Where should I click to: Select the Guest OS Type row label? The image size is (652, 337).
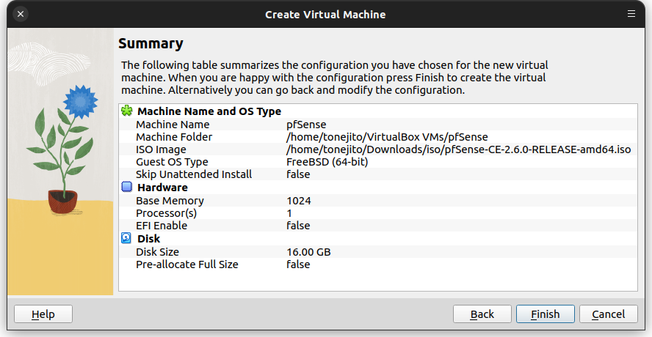click(x=172, y=162)
